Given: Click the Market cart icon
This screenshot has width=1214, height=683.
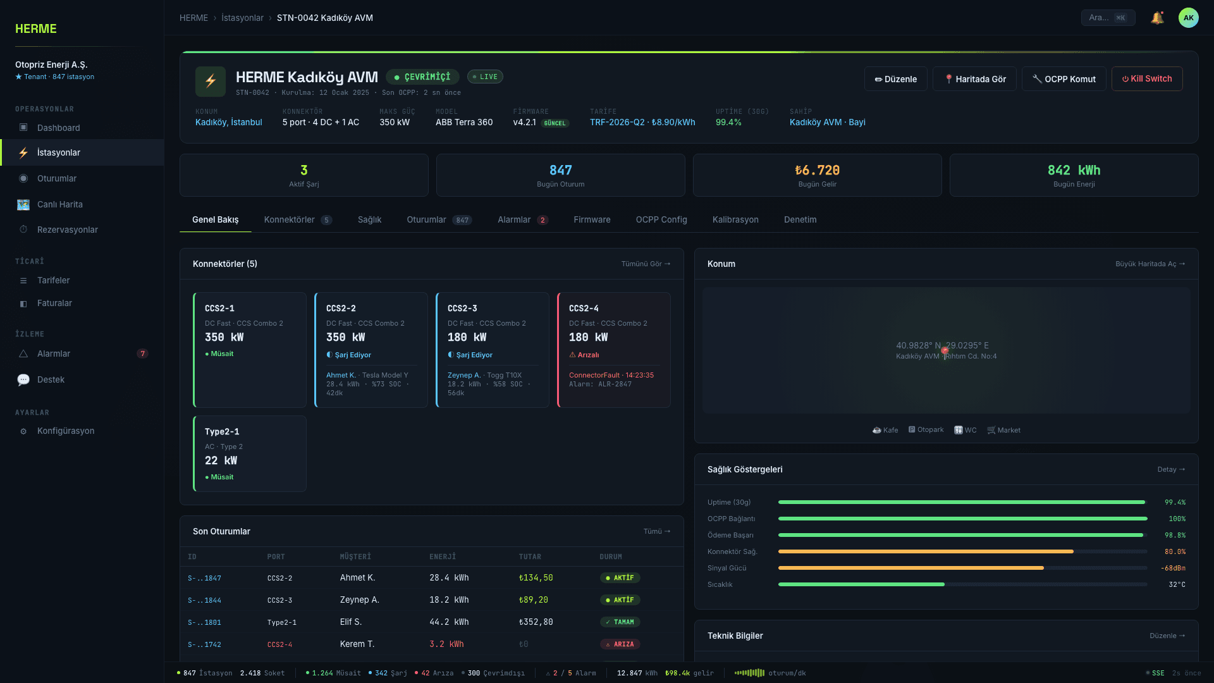Looking at the screenshot, I should point(991,430).
